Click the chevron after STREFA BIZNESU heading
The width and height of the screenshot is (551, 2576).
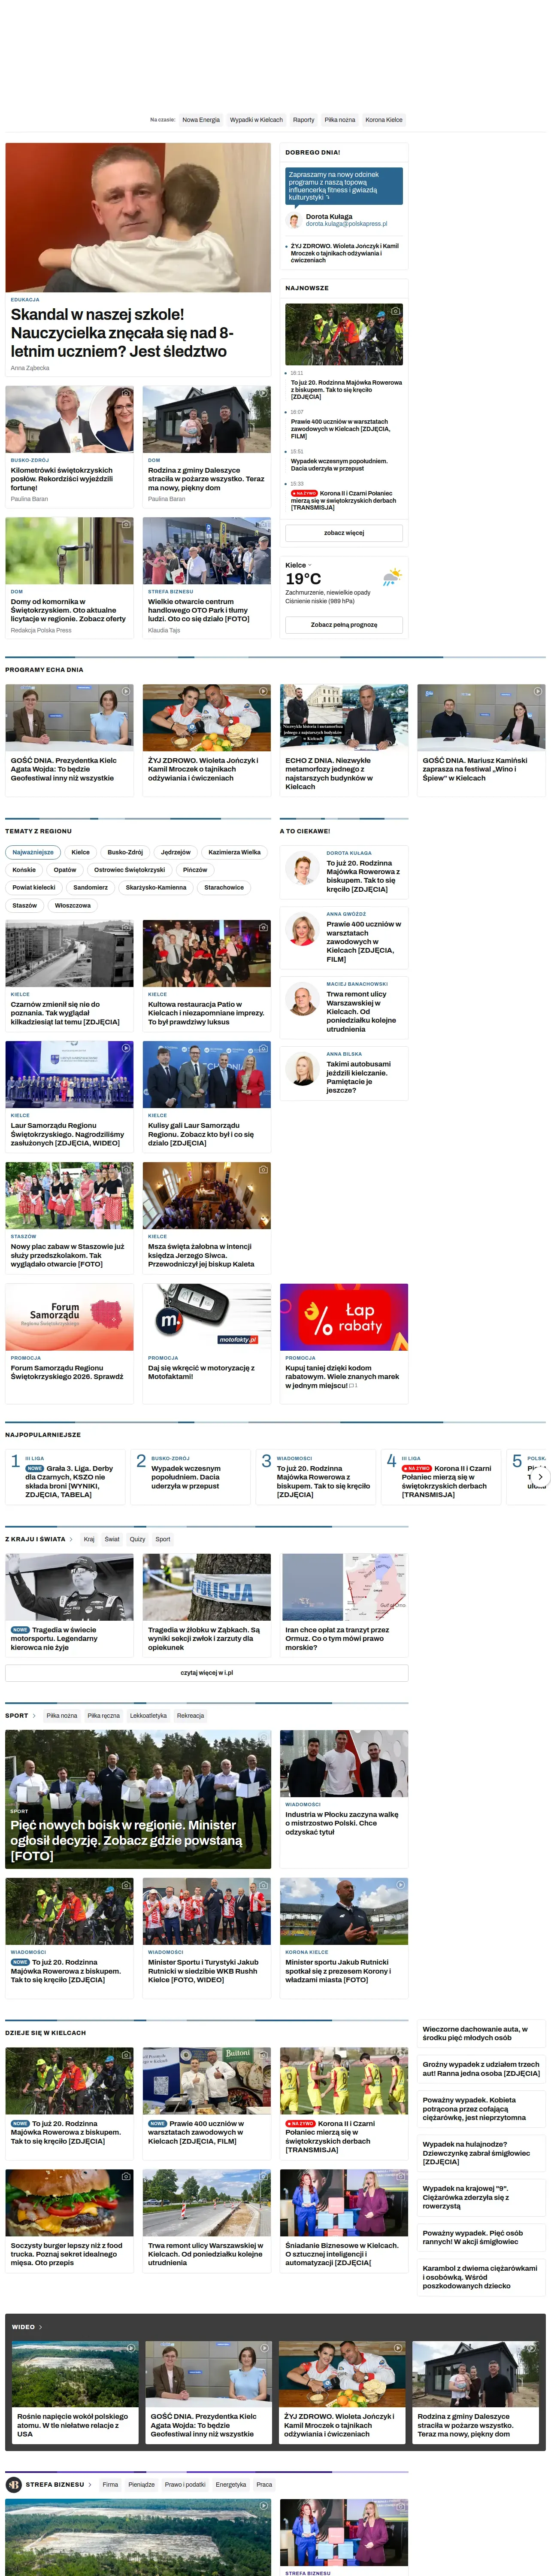pos(90,2484)
